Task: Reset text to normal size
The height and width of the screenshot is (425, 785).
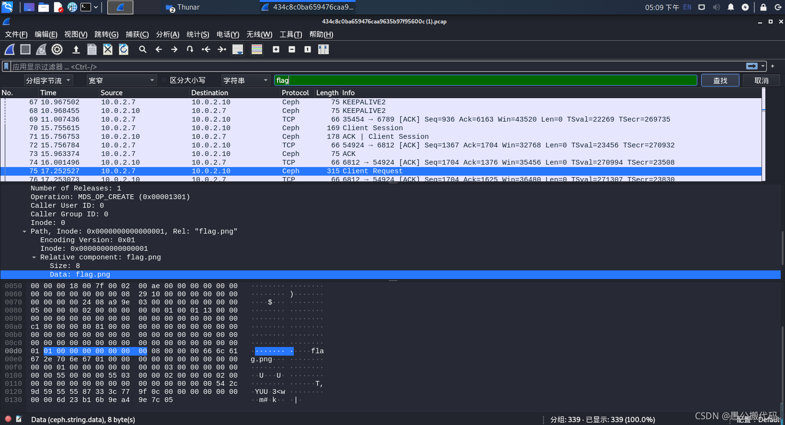Action: tap(308, 49)
